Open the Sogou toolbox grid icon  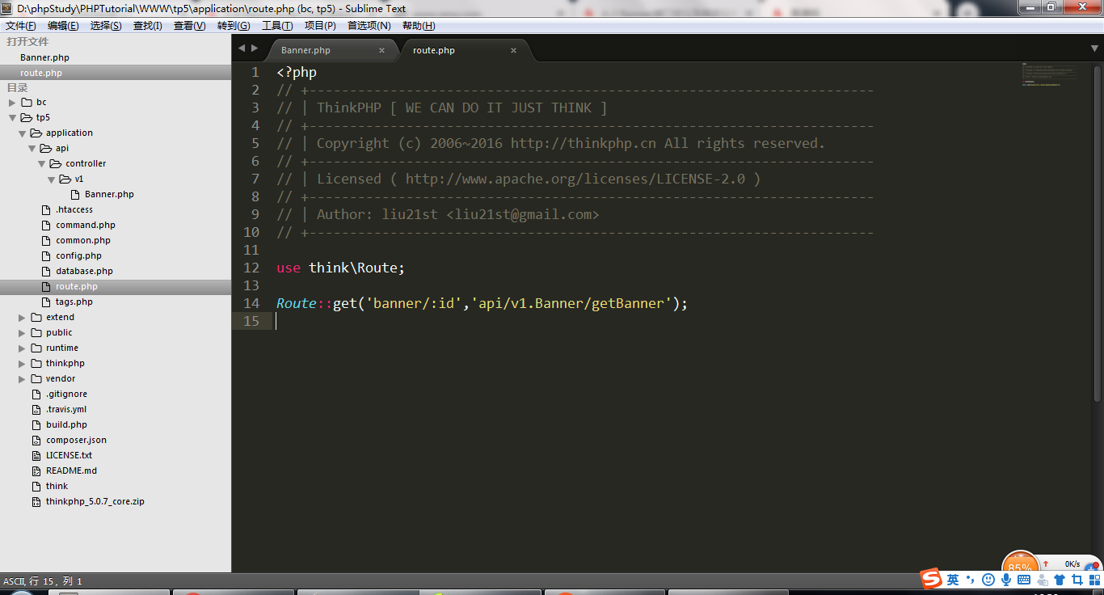coord(1094,580)
